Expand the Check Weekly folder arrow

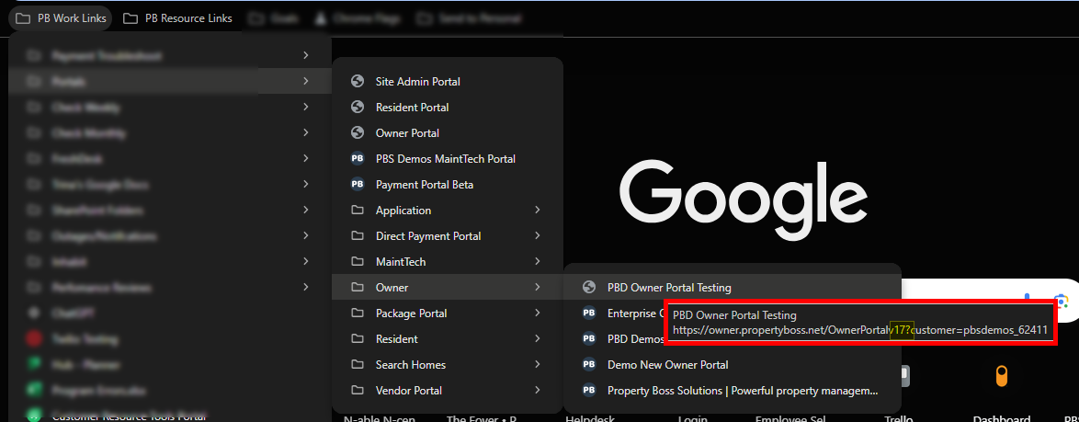pos(306,108)
